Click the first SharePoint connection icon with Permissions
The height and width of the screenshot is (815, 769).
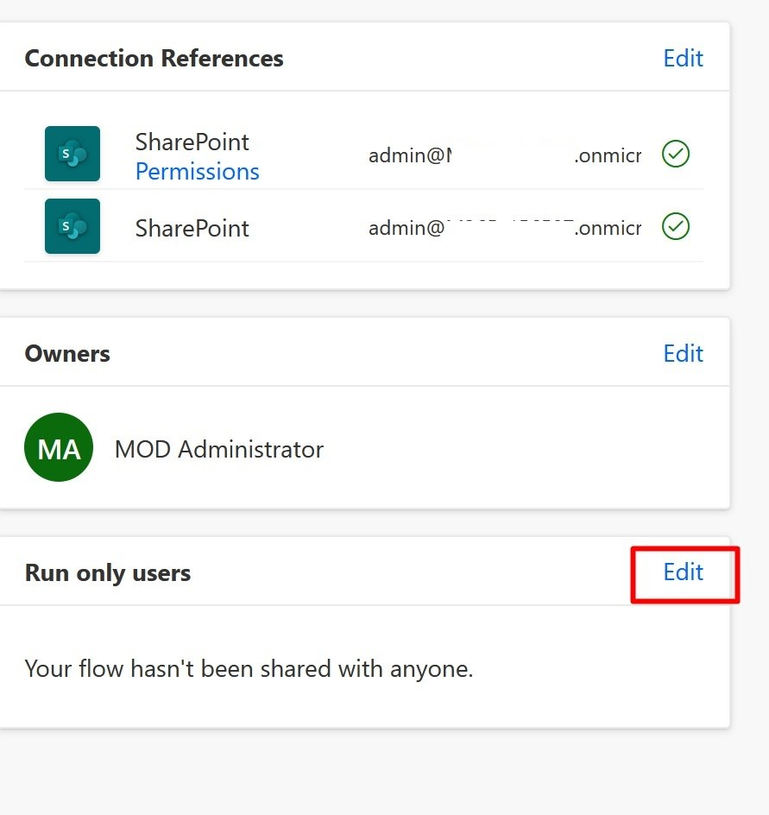coord(72,154)
